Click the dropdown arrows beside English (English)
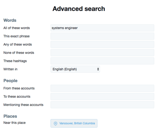 tap(98, 69)
